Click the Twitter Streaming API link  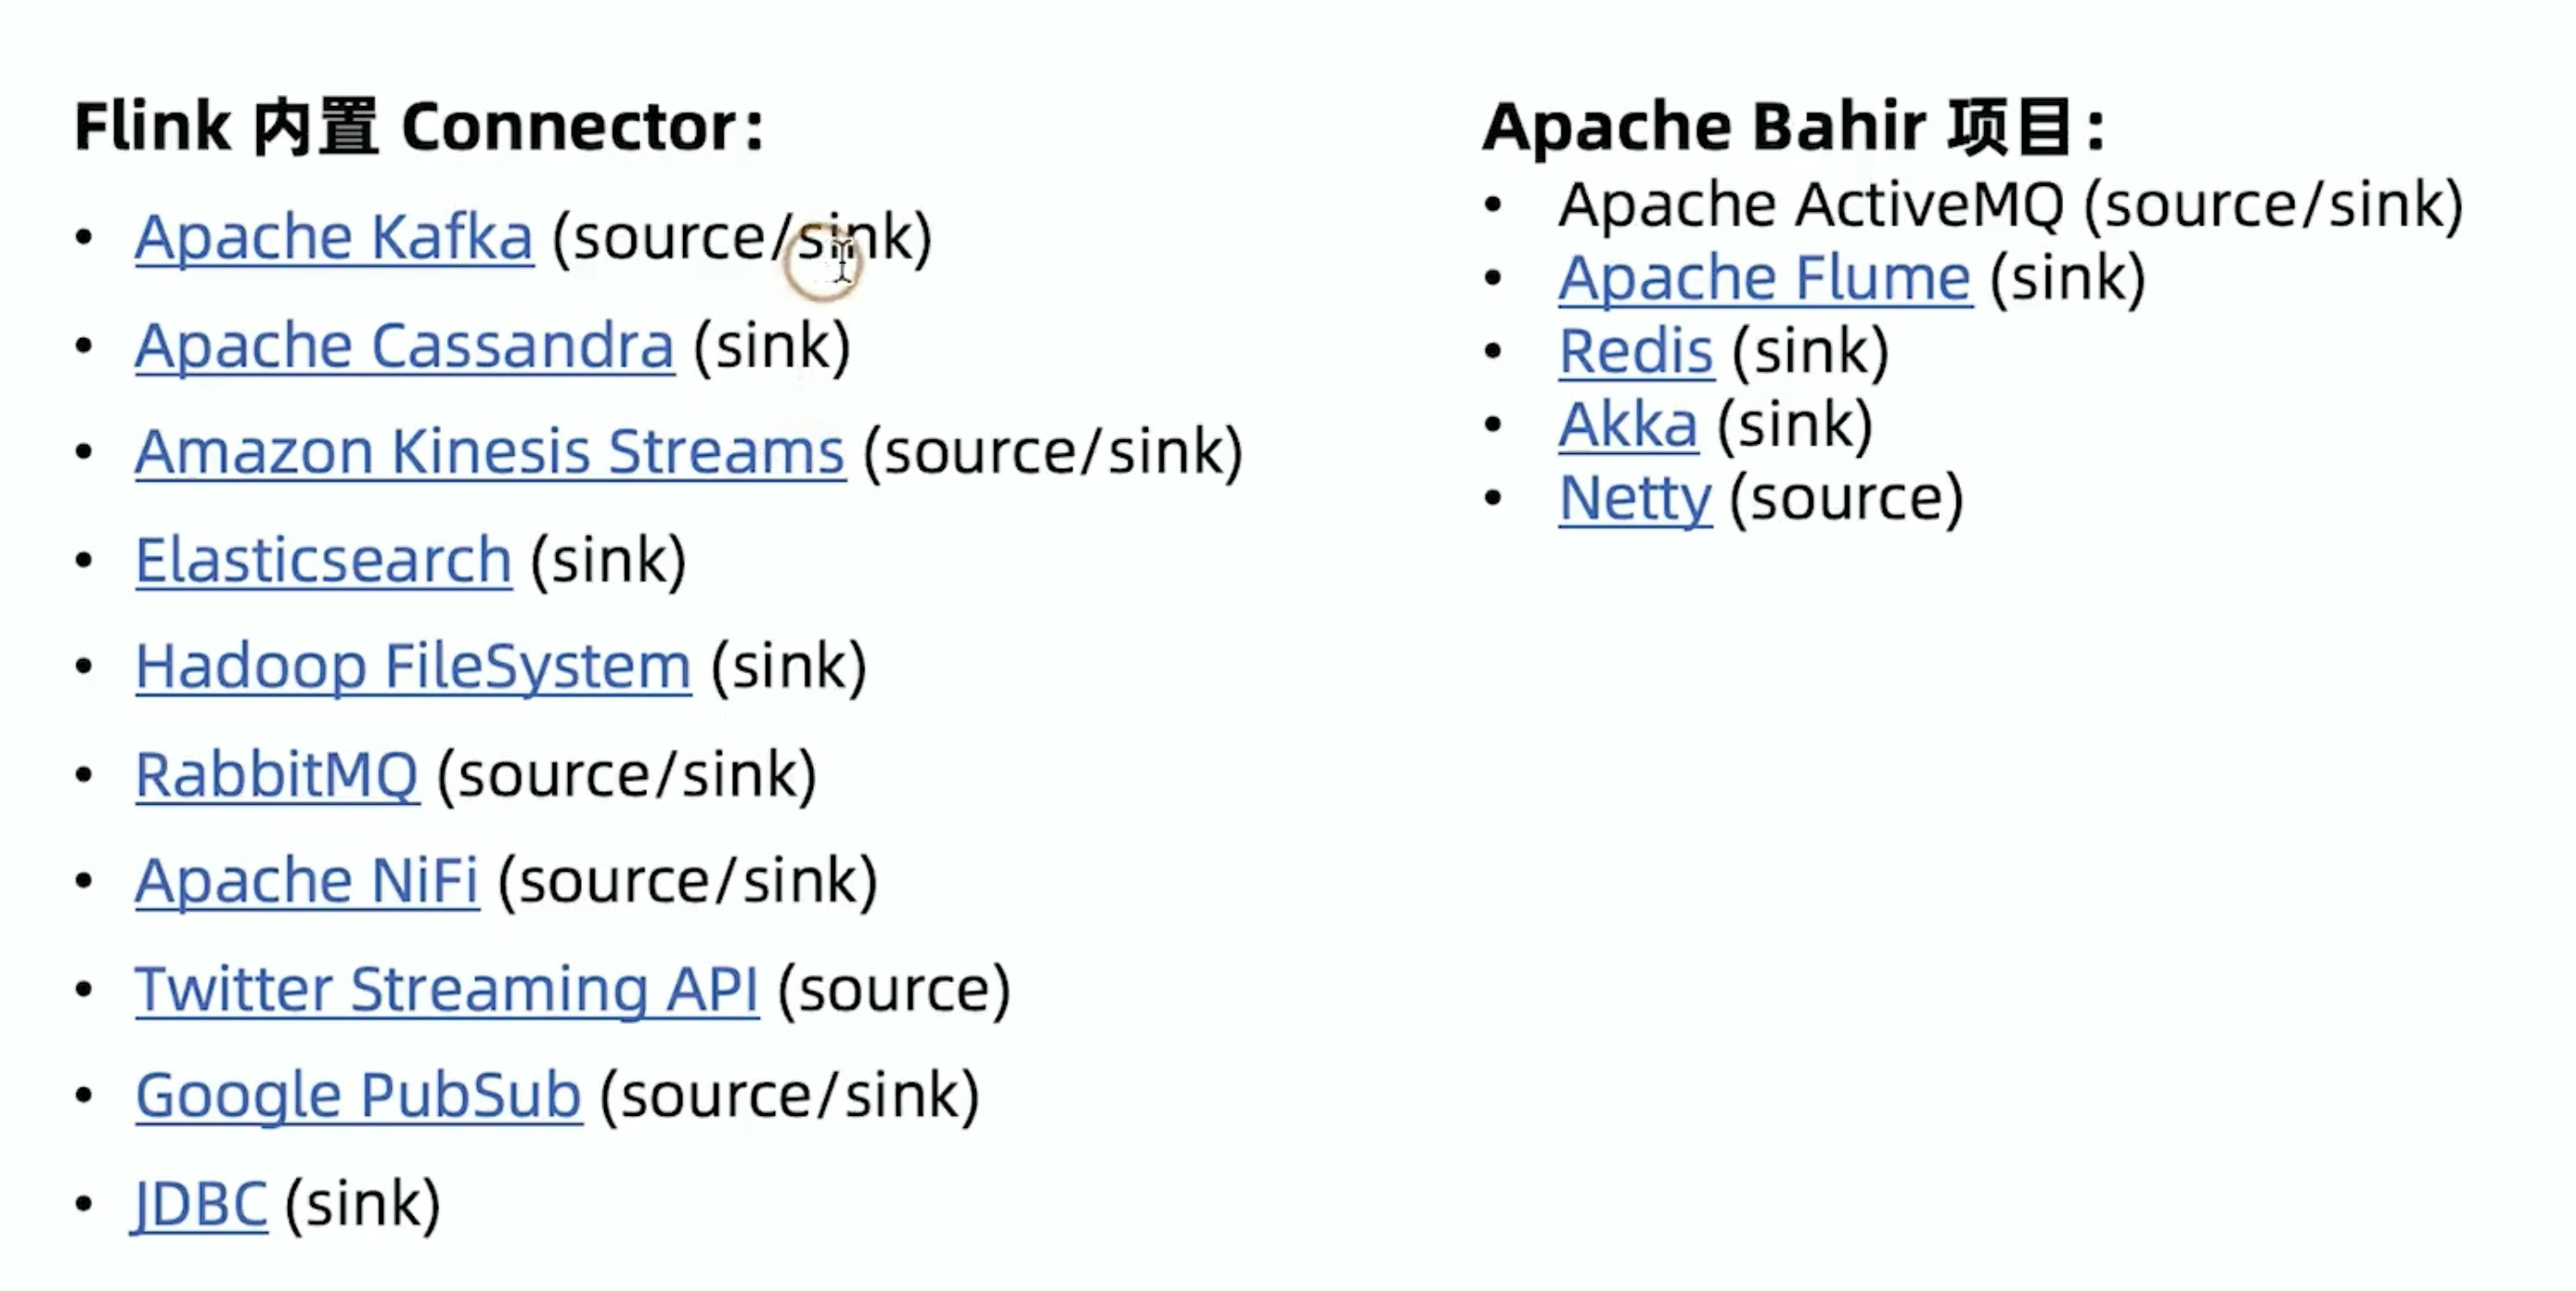coord(447,990)
